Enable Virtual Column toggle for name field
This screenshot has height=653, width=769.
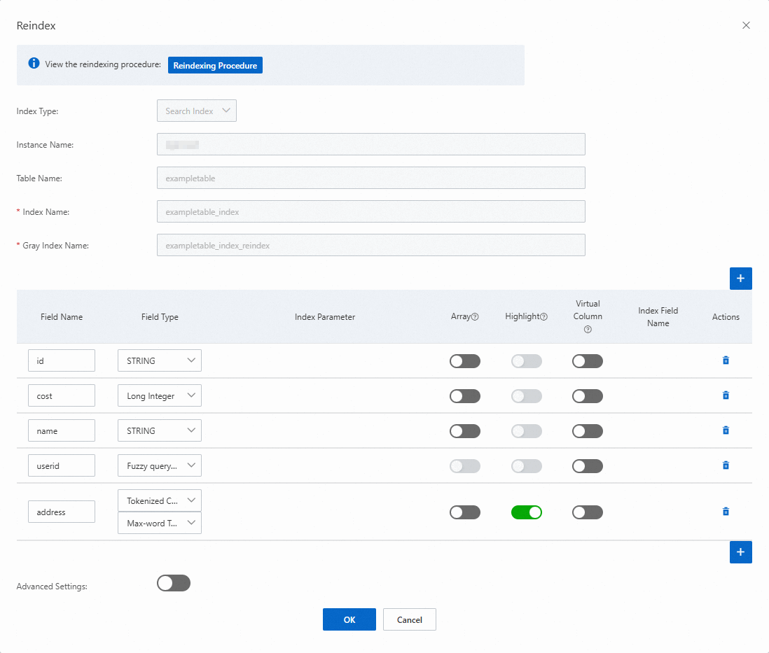tap(588, 431)
